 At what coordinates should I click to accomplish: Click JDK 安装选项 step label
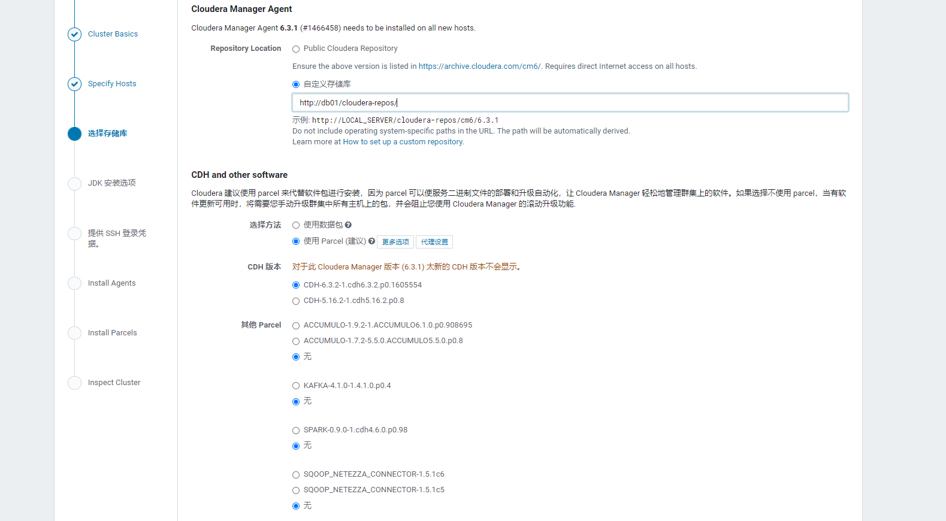pos(112,183)
